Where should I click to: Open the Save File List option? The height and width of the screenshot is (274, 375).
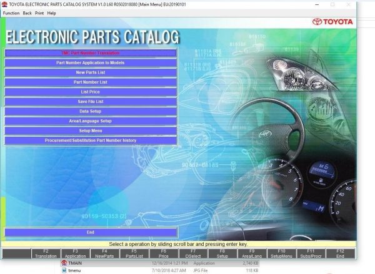pos(91,102)
